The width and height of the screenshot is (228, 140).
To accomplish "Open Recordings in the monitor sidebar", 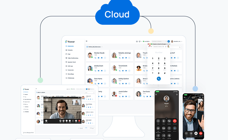I will point(70,74).
